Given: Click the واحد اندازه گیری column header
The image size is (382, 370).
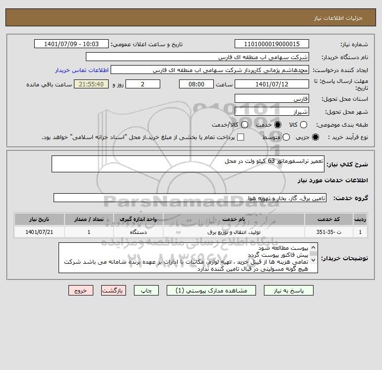Looking at the screenshot, I should coord(138,219).
